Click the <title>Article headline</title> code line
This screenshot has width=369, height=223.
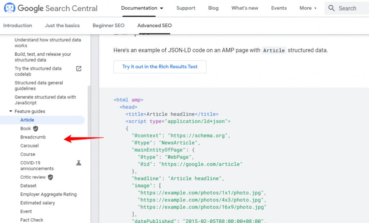tap(172, 114)
